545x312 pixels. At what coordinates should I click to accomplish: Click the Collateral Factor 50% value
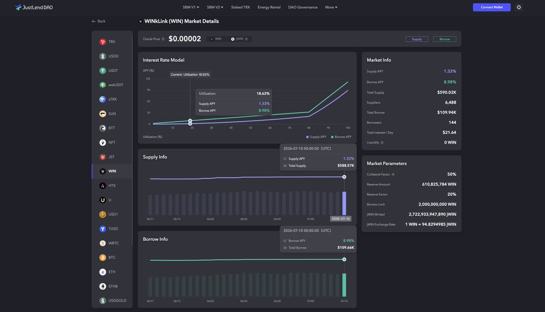tap(452, 174)
